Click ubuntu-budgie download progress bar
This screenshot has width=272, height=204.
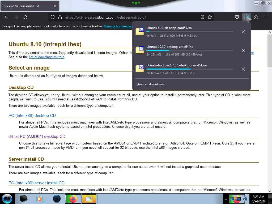click(x=190, y=69)
